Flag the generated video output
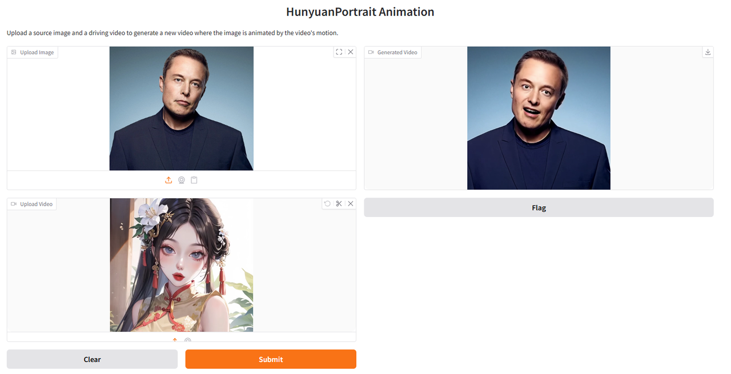This screenshot has height=374, width=731. tap(539, 208)
